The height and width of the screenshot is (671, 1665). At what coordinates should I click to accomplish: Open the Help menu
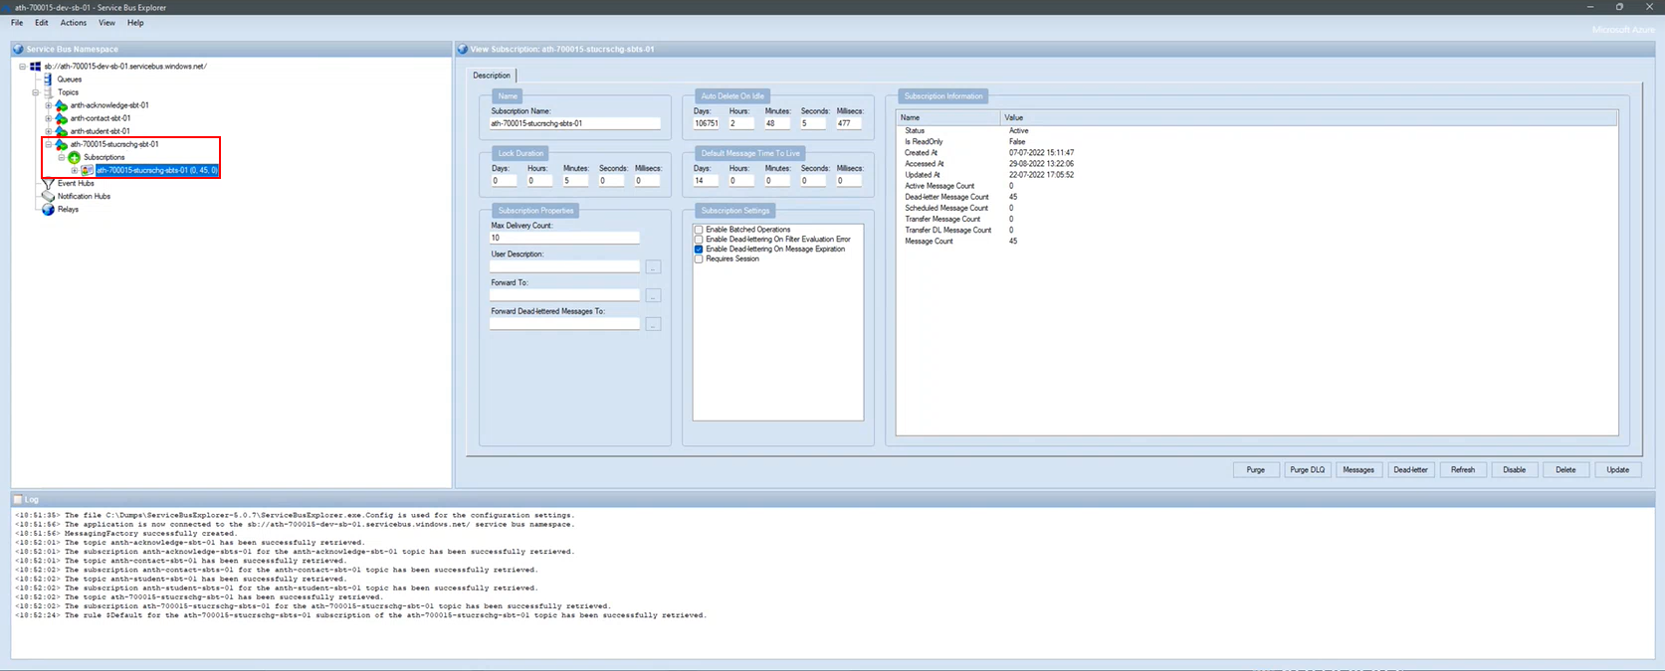pos(135,23)
